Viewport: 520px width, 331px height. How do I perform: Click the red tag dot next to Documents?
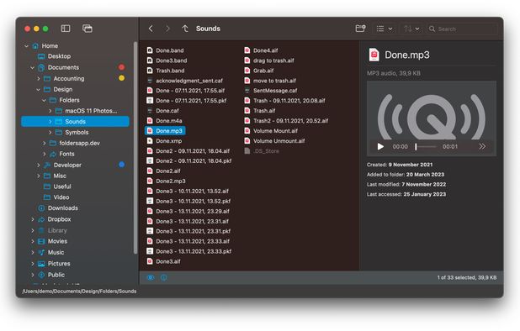[122, 67]
